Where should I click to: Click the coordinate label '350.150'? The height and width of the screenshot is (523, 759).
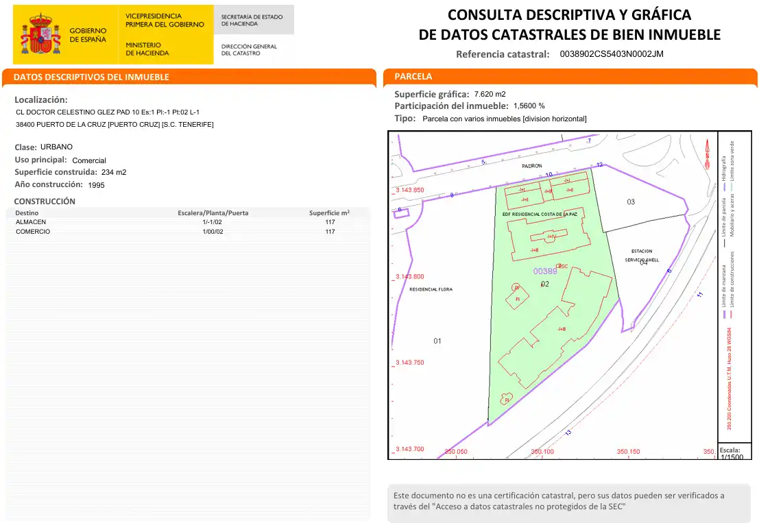coord(628,452)
